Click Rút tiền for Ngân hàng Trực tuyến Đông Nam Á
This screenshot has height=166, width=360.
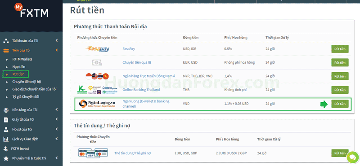[340, 76]
